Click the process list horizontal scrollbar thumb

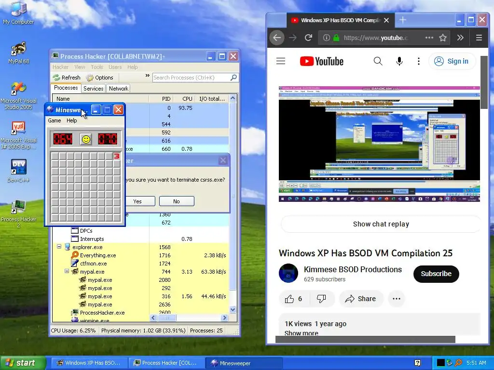167,318
